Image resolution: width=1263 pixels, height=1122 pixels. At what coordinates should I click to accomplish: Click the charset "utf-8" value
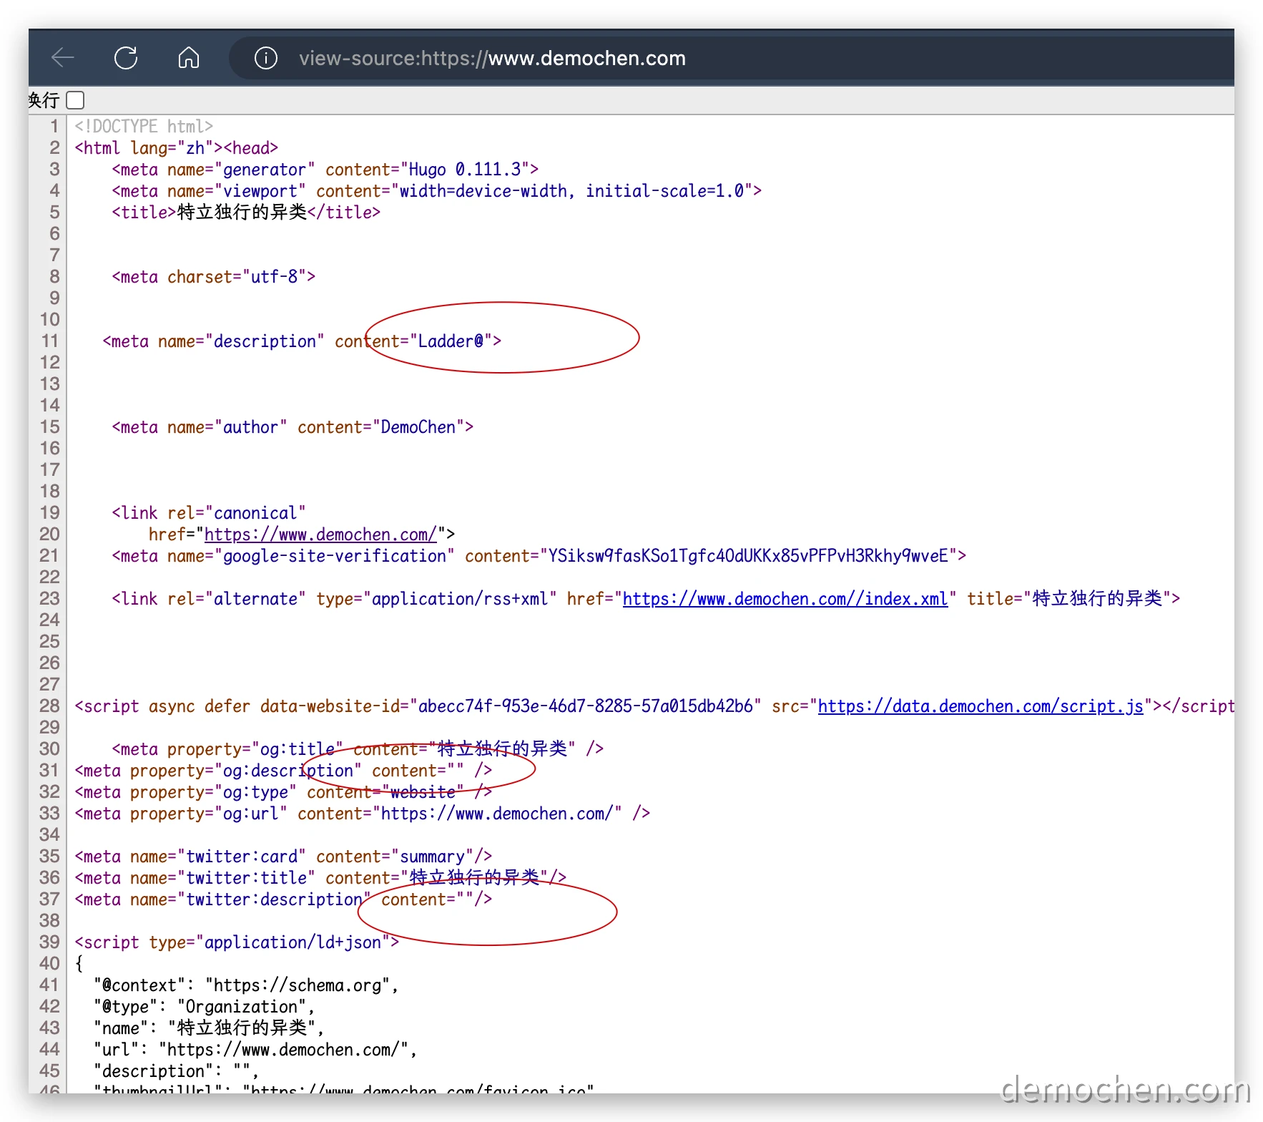pyautogui.click(x=275, y=277)
